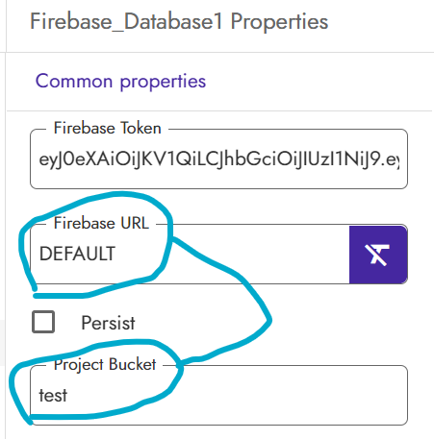Enable the Persist checkbox

click(x=43, y=322)
